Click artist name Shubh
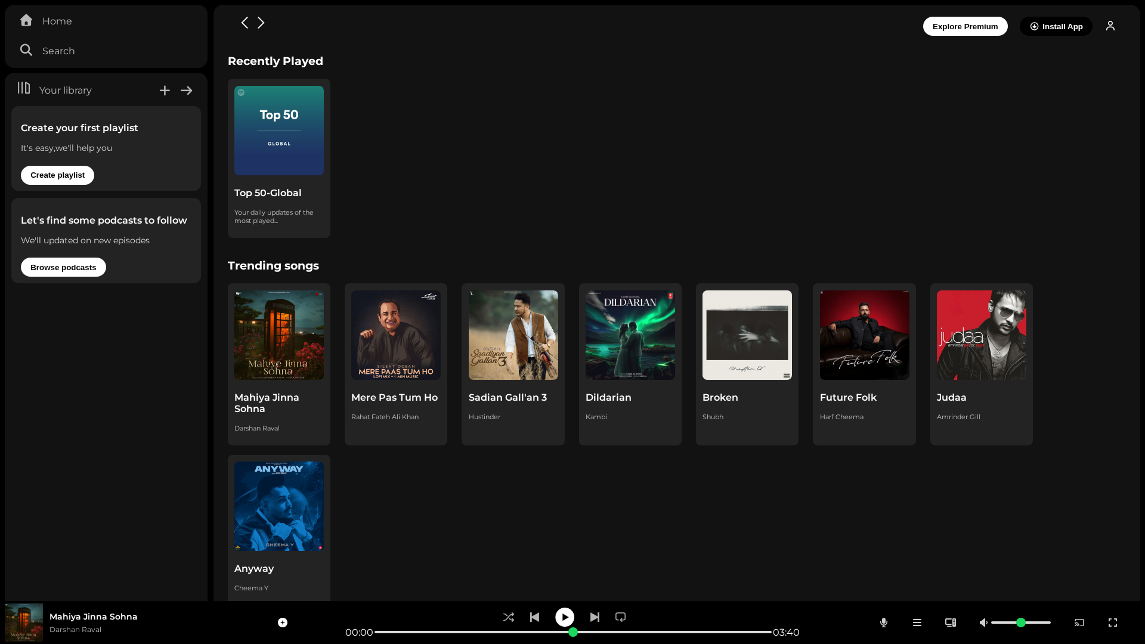 pos(713,417)
